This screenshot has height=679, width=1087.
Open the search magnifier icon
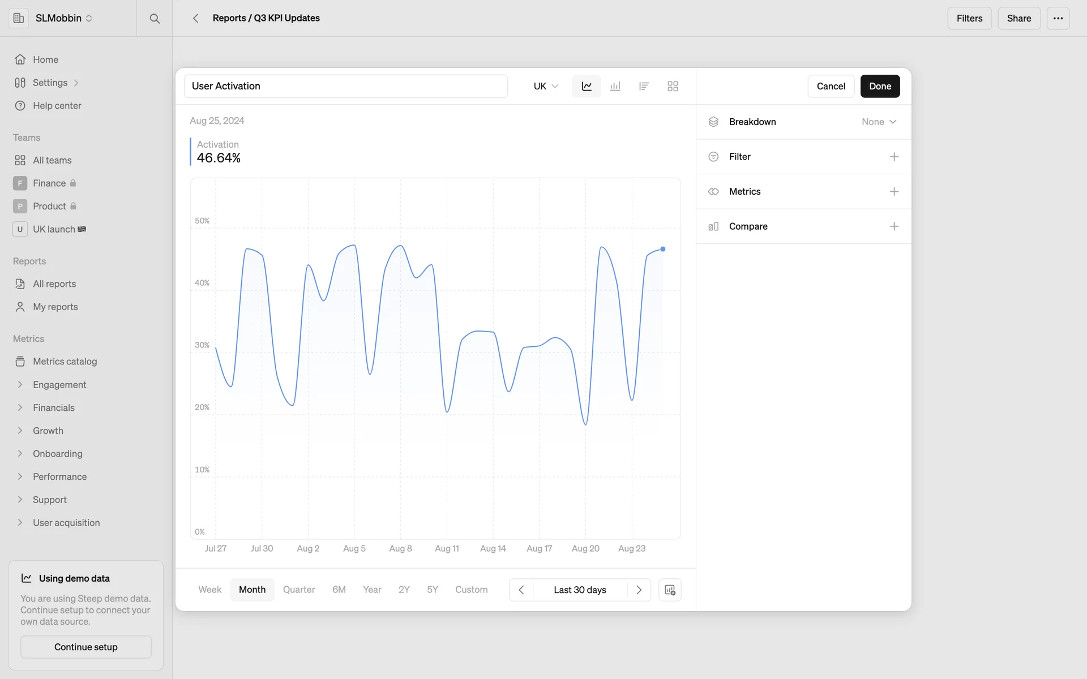[155, 18]
